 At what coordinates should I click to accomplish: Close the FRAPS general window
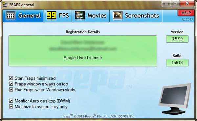[187, 4]
